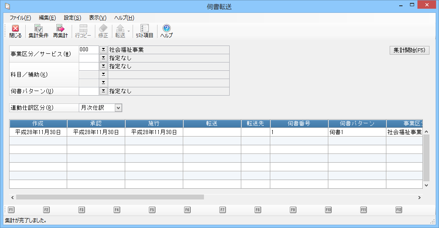This screenshot has height=228, width=439.
Task: Select the 伺書1 cell in the first row
Action: coord(357,132)
